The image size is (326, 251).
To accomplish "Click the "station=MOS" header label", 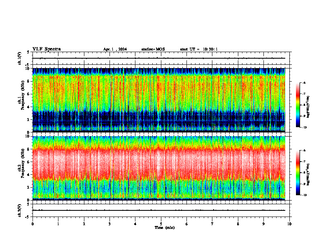I will 153,49.
